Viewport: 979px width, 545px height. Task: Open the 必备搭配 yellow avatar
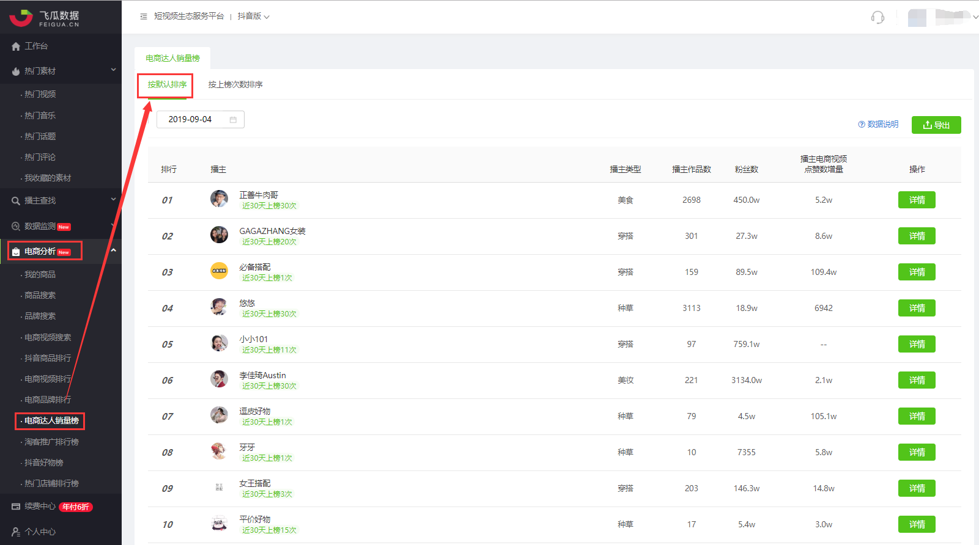[219, 271]
